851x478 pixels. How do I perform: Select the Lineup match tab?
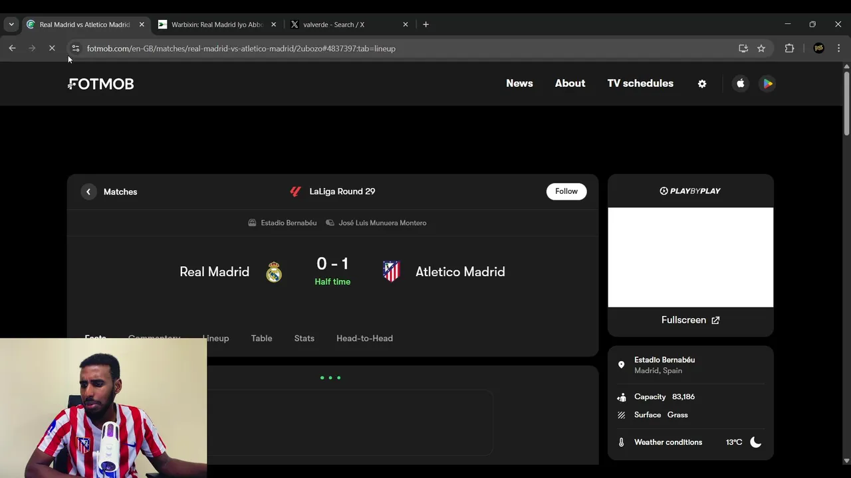click(215, 339)
